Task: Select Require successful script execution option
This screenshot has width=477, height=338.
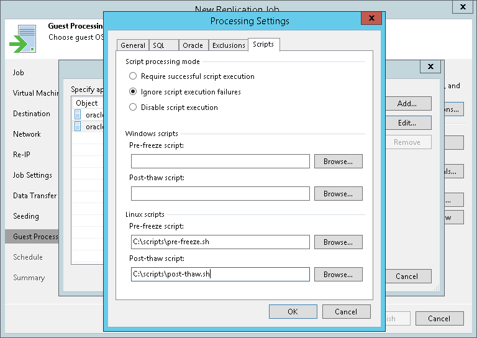Action: 132,76
